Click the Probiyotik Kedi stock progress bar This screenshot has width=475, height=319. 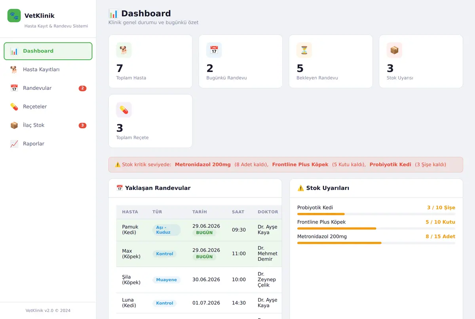tap(376, 214)
